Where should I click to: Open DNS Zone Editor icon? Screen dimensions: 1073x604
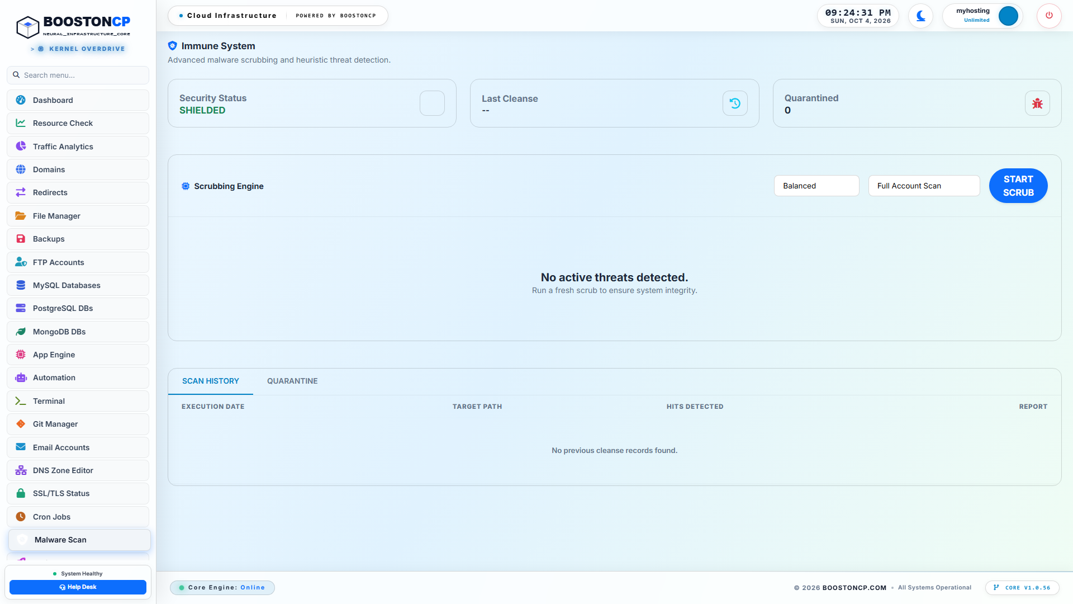pos(21,470)
